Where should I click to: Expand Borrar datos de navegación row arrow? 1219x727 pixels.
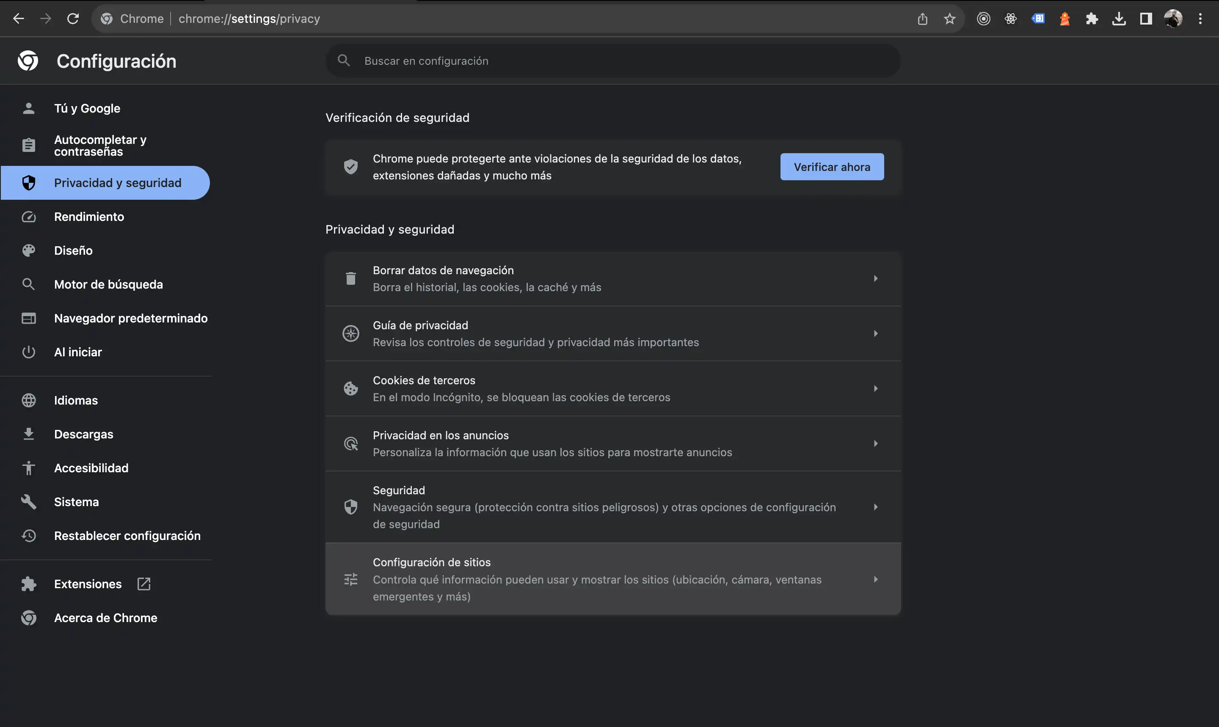click(875, 279)
